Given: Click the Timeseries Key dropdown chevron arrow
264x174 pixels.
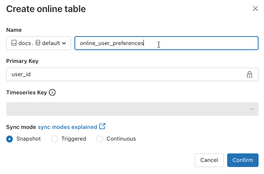Looking at the screenshot, I should coord(252,109).
